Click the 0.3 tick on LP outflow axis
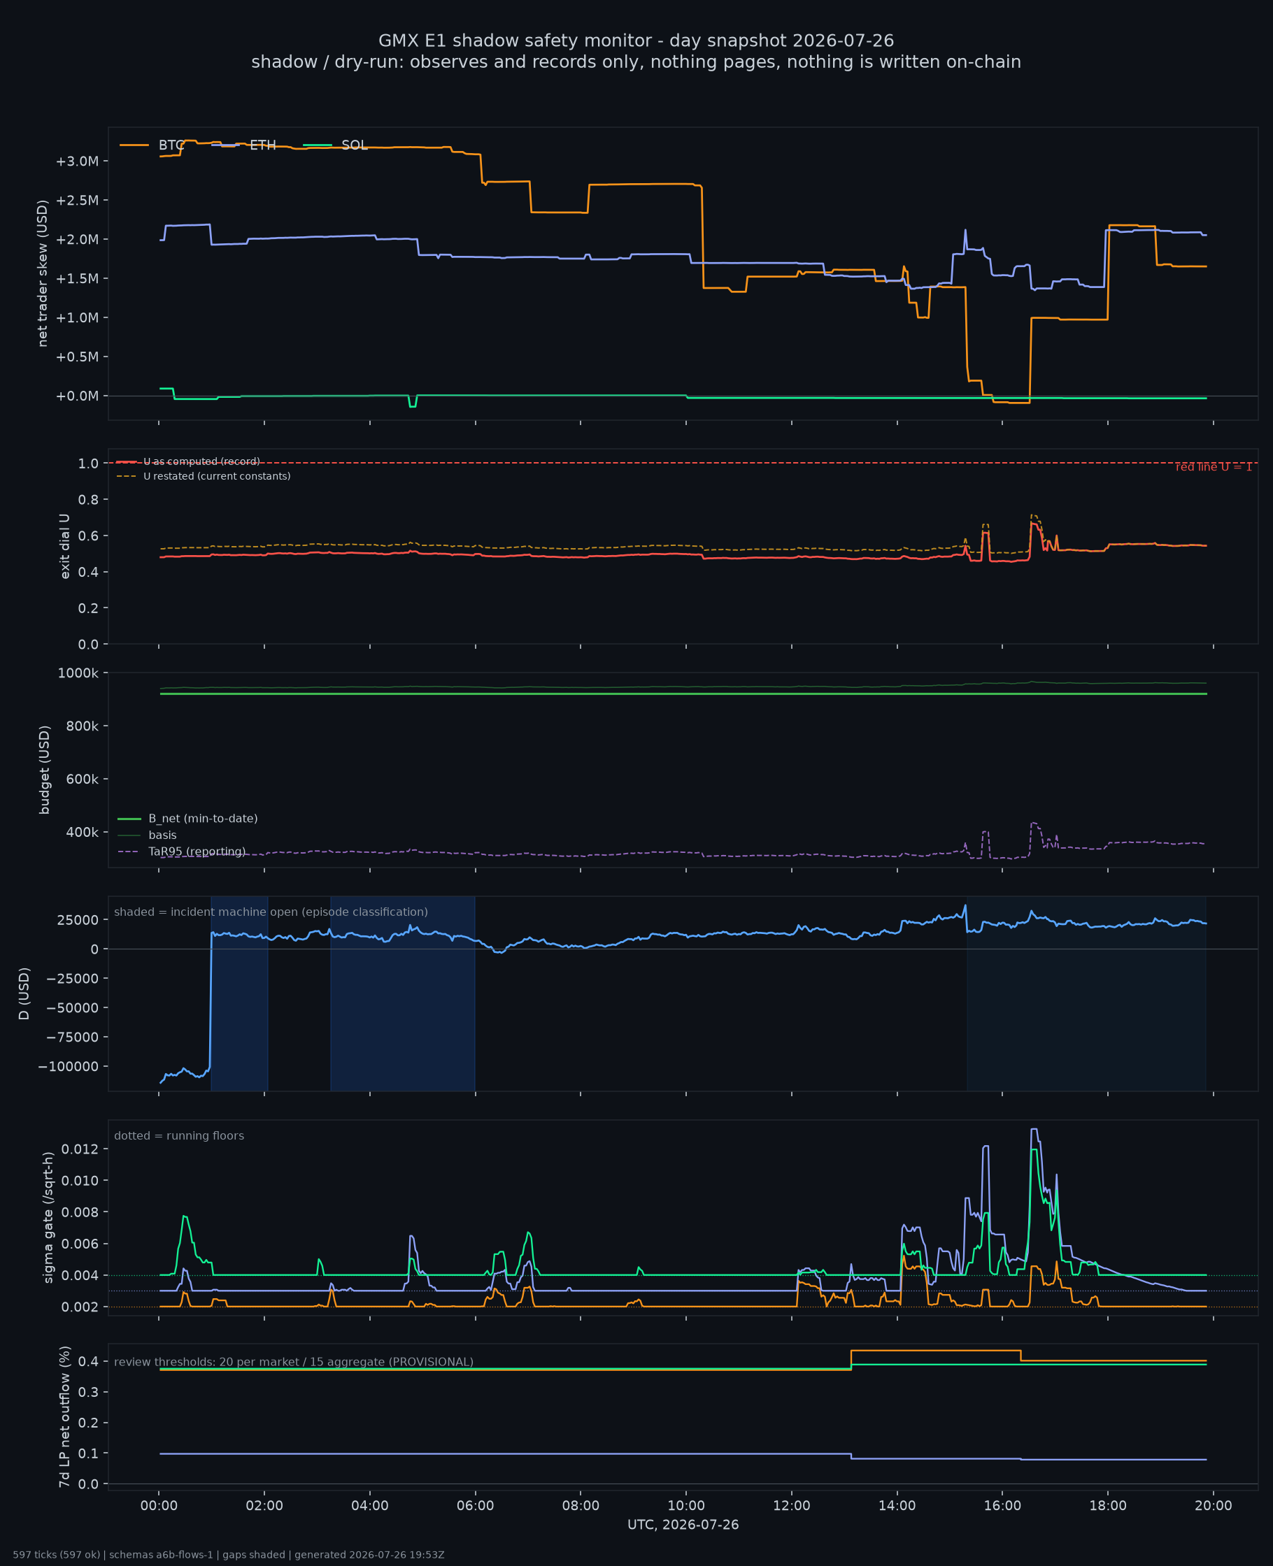This screenshot has height=1566, width=1273. pyautogui.click(x=89, y=1392)
